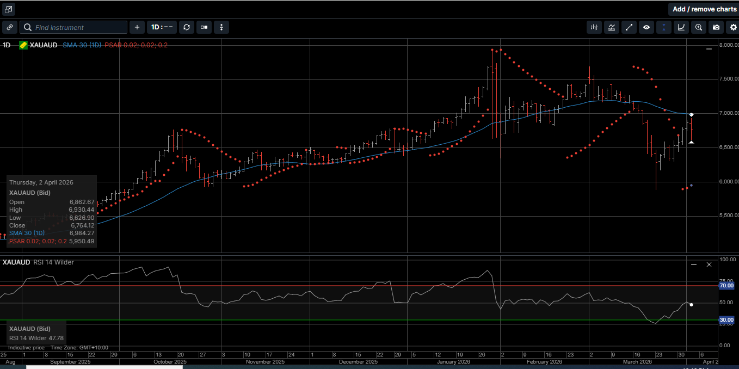Refresh the chart with the reload icon
The image size is (739, 369).
coord(187,27)
